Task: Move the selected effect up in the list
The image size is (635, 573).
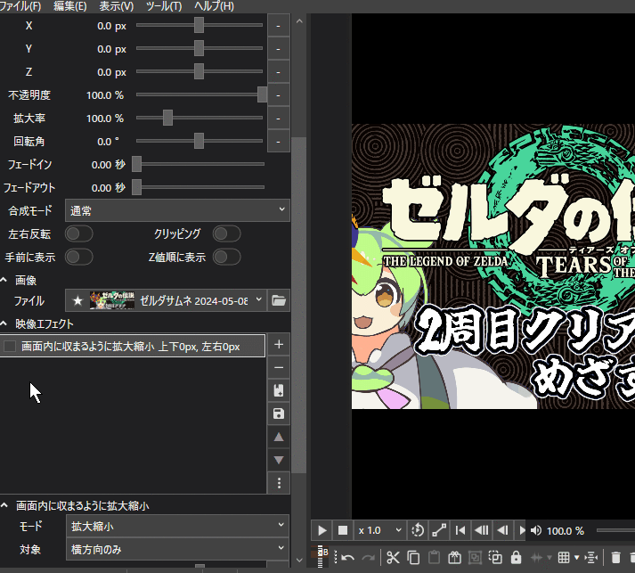Action: (x=279, y=437)
